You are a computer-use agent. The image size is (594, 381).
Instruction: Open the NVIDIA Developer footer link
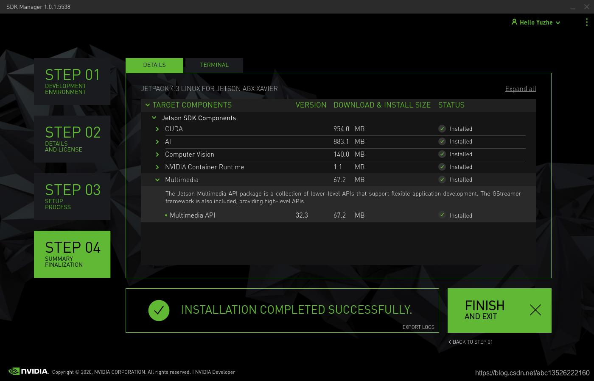point(215,372)
